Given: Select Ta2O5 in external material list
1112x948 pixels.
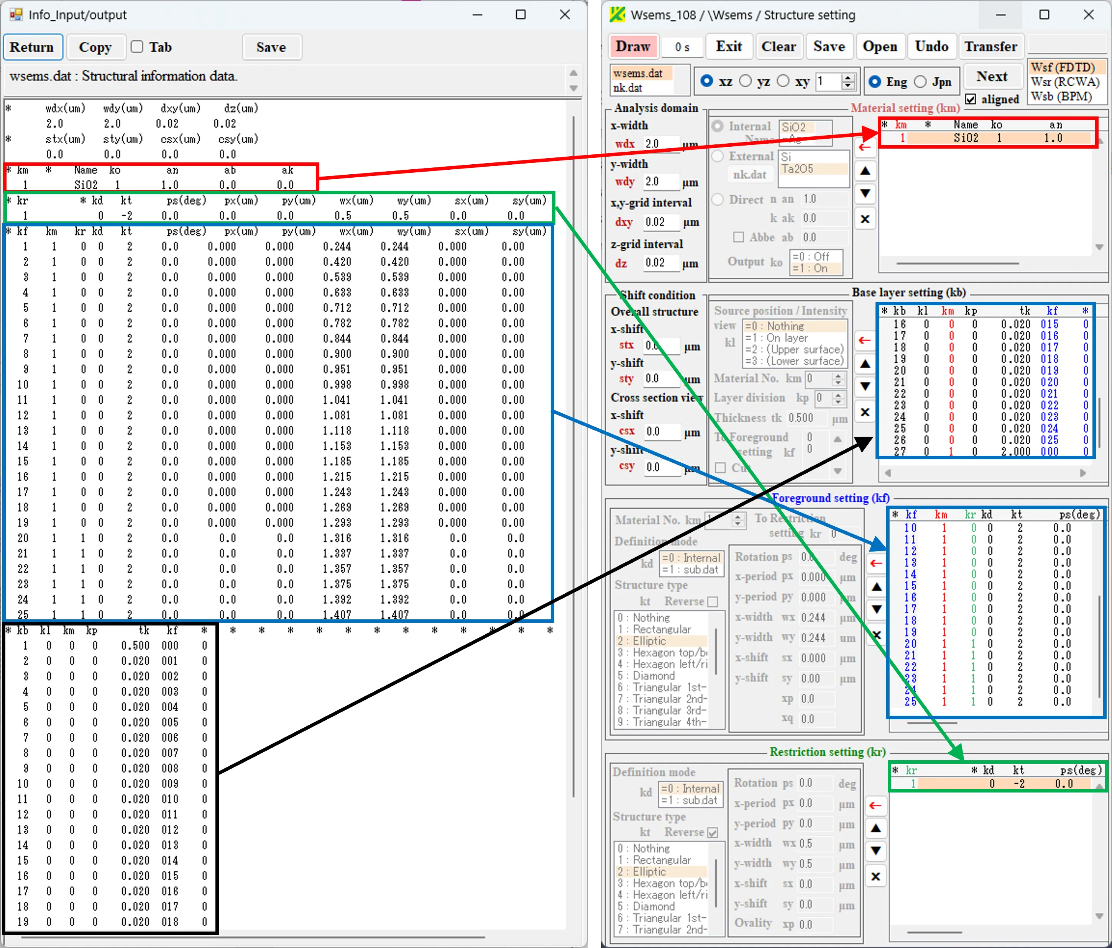Looking at the screenshot, I should 814,169.
